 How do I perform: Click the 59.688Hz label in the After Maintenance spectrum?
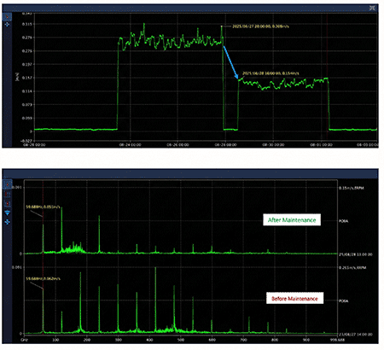pyautogui.click(x=43, y=207)
